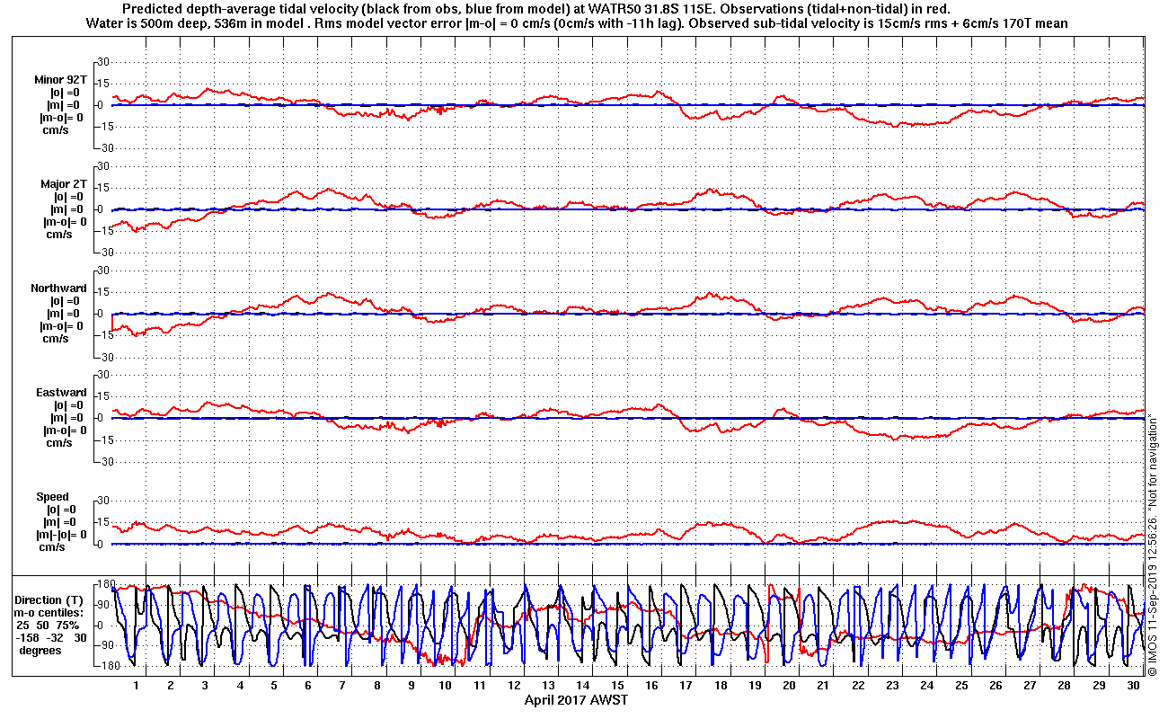Click day tick label '1' on the date axis
The height and width of the screenshot is (719, 1168).
(x=137, y=685)
